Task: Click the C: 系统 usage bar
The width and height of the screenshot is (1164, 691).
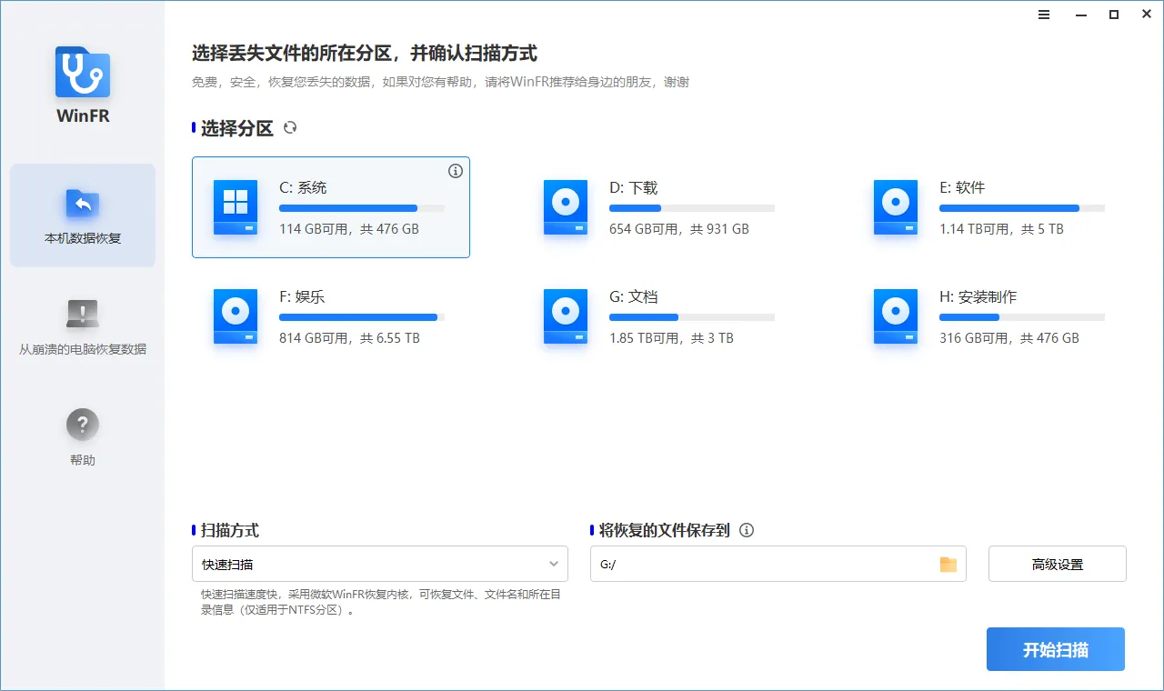Action: (x=362, y=208)
